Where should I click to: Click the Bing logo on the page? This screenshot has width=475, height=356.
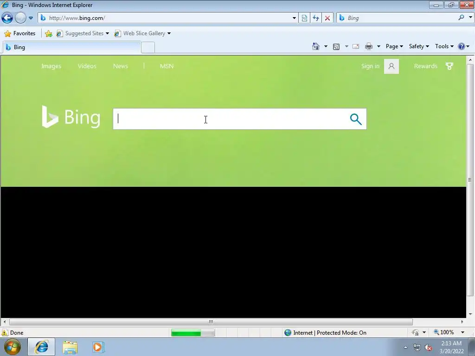tap(71, 117)
